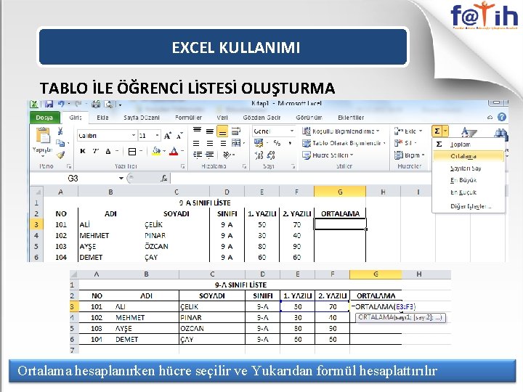Click the Format Painter brush icon
Screen dimensions: 523x392
click(x=60, y=155)
